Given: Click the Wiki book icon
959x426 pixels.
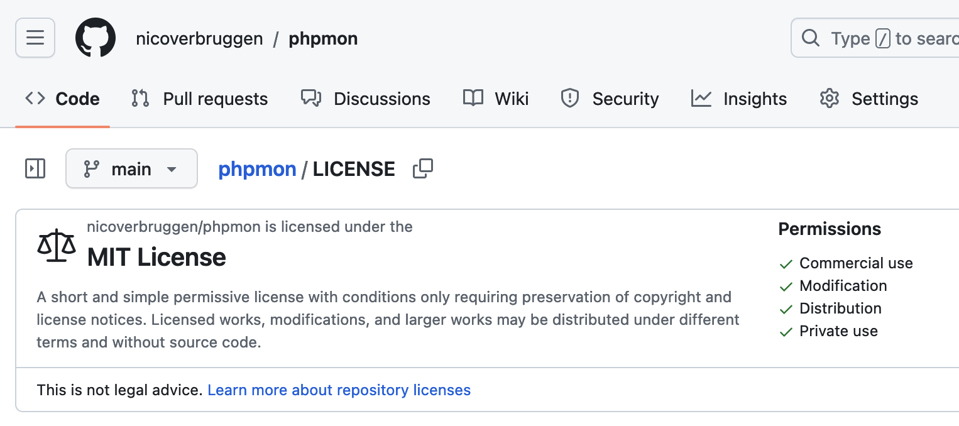Looking at the screenshot, I should tap(473, 99).
